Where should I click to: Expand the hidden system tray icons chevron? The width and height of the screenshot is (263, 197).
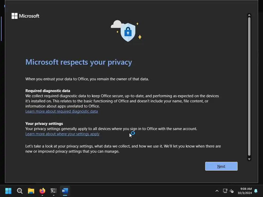(x=217, y=191)
